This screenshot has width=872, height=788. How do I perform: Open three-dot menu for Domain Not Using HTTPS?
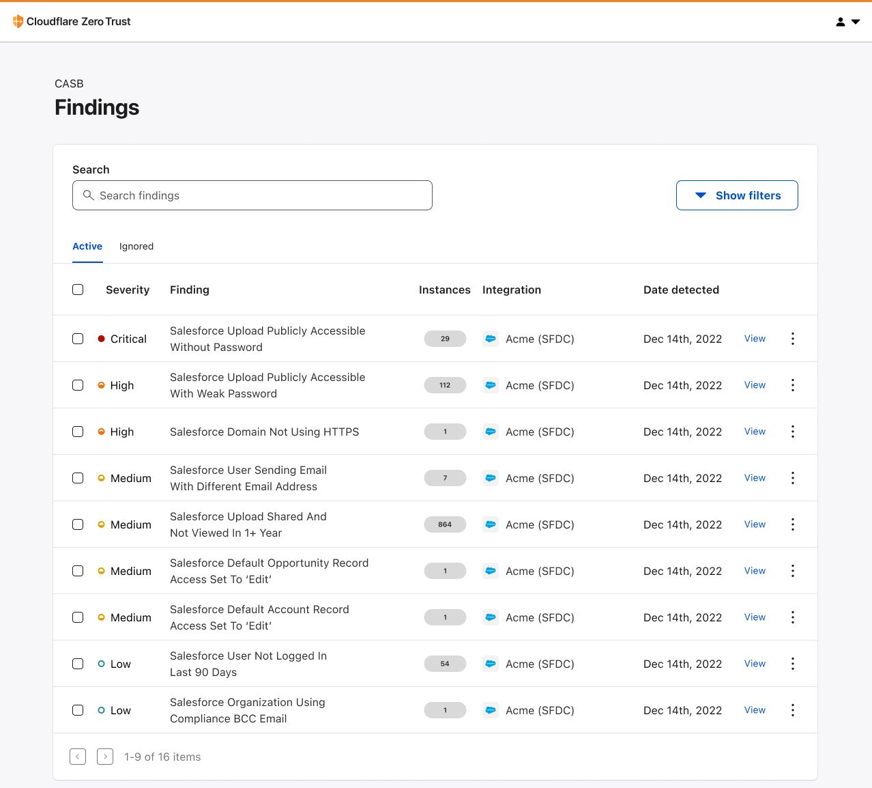[x=793, y=432]
